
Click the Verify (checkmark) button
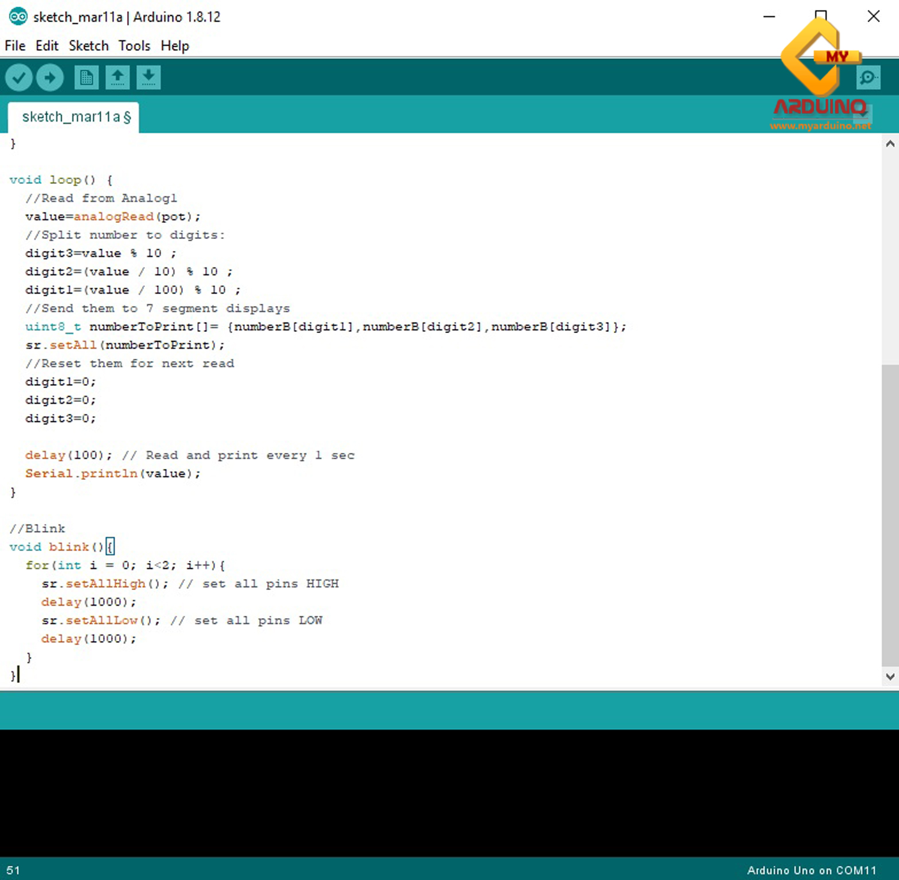tap(18, 77)
